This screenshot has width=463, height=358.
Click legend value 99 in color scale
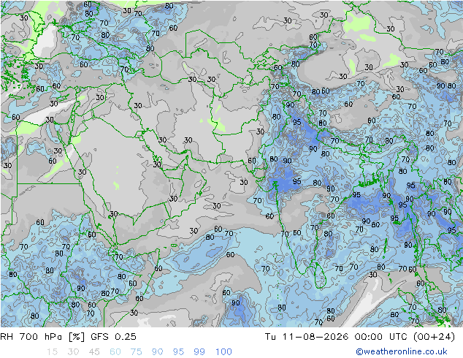199,351
